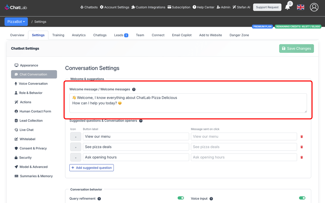Click See pizza deals message field
Viewport: 325px width, 203px height.
pos(244,147)
